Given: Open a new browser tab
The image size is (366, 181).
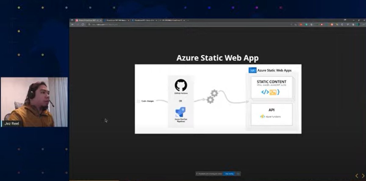Looking at the screenshot, I should click(188, 20).
